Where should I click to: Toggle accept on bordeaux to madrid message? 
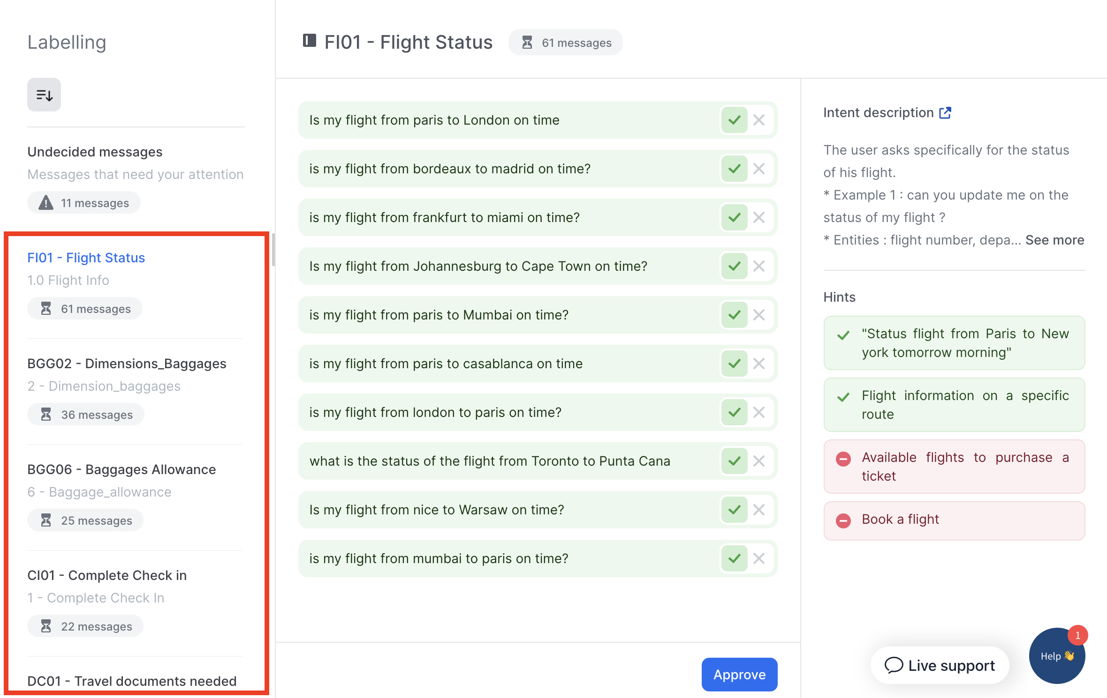[x=734, y=169]
